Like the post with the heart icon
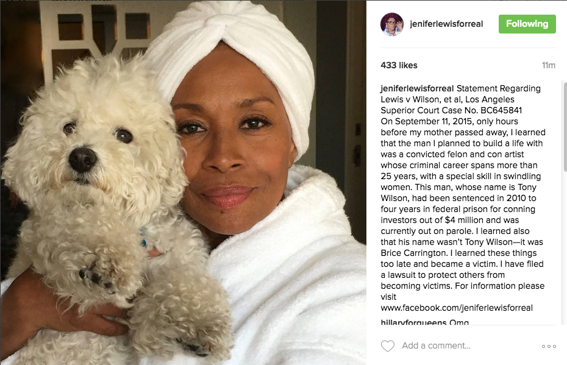The width and height of the screenshot is (567, 365). click(388, 346)
